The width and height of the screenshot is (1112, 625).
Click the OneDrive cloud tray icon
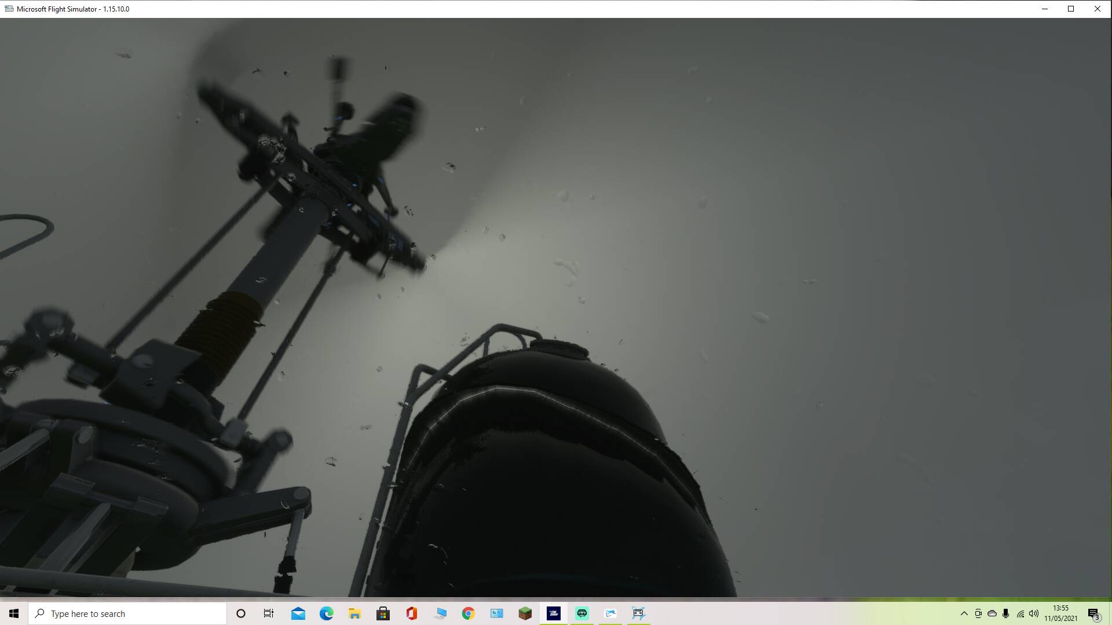click(x=992, y=613)
